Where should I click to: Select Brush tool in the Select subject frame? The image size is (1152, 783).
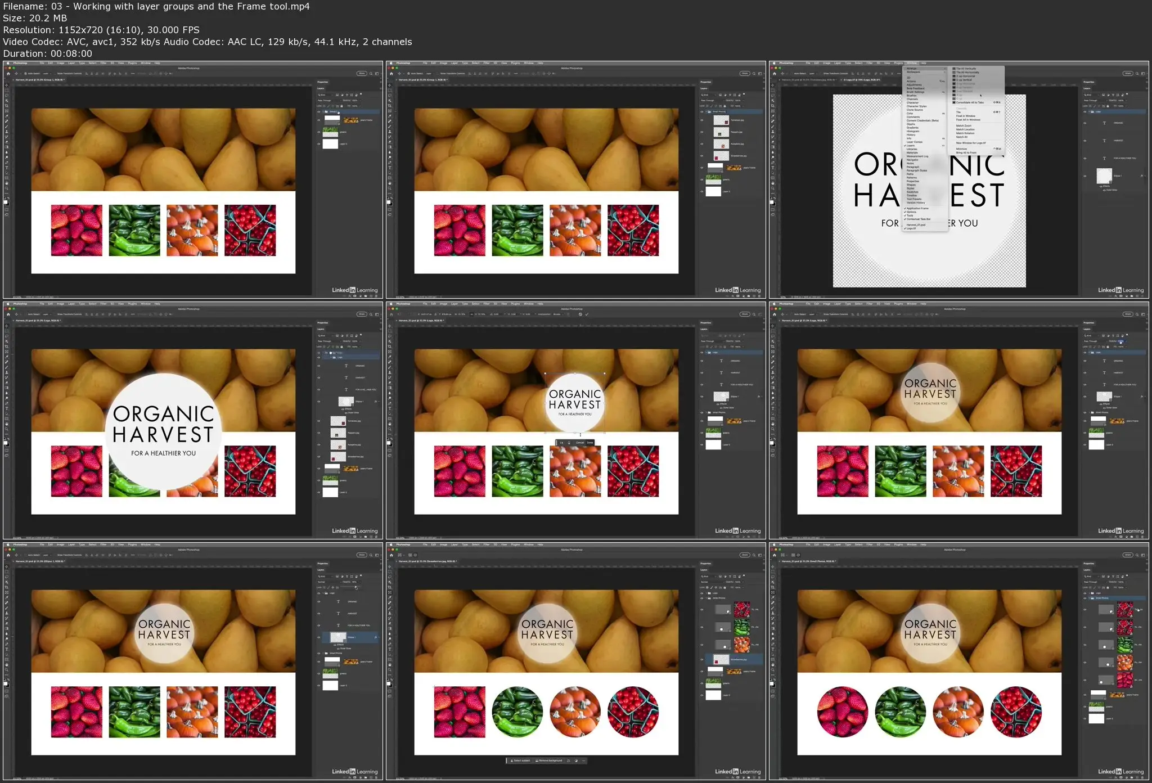click(x=390, y=608)
